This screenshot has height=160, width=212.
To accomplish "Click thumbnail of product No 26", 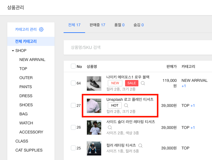I will pos(94,127).
